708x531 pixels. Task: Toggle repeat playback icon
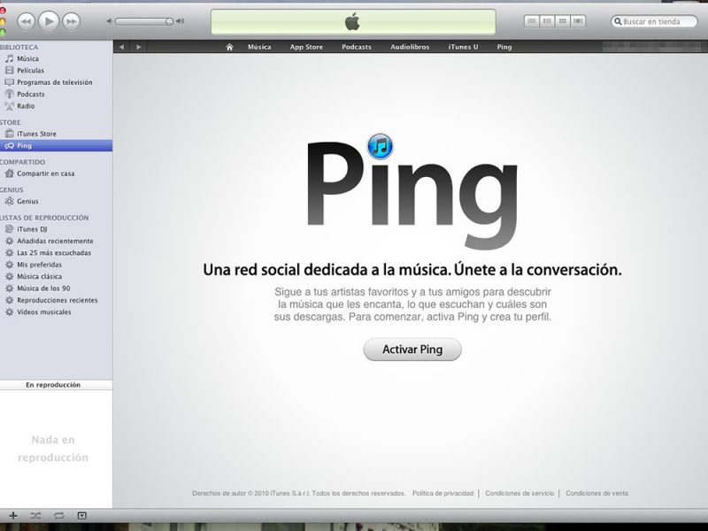coord(59,516)
